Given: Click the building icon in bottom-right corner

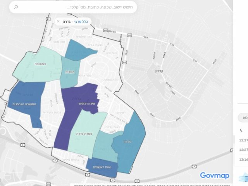Looking at the screenshot, I should (243, 177).
